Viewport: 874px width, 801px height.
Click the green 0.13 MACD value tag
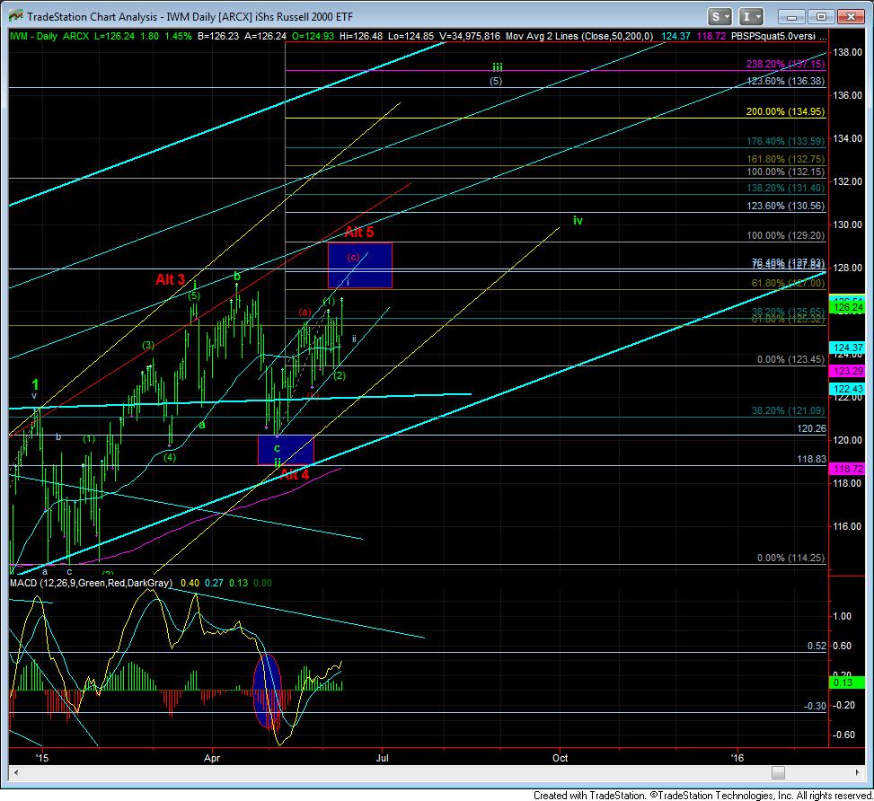tap(847, 682)
